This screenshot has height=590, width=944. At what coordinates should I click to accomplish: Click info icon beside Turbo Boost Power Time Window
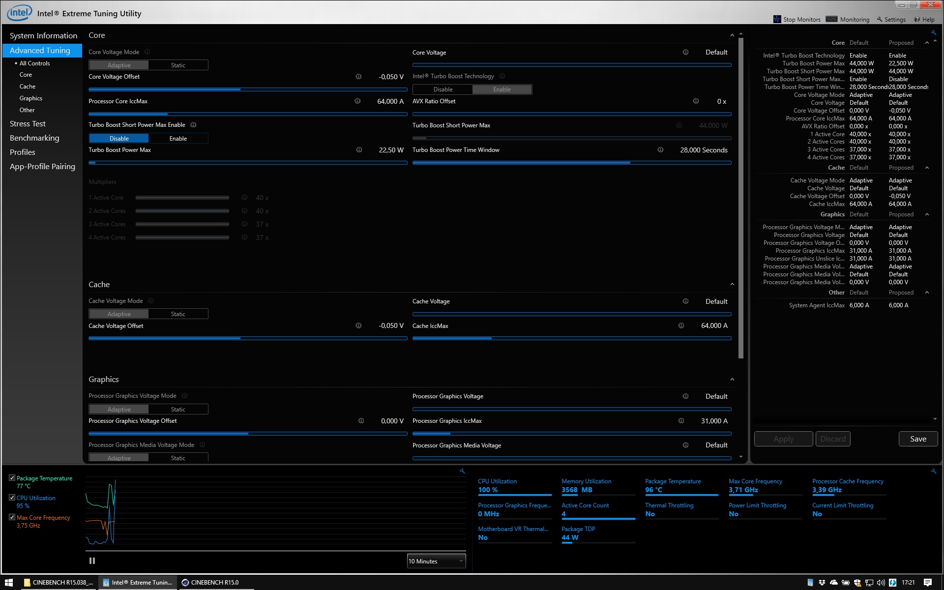click(660, 150)
